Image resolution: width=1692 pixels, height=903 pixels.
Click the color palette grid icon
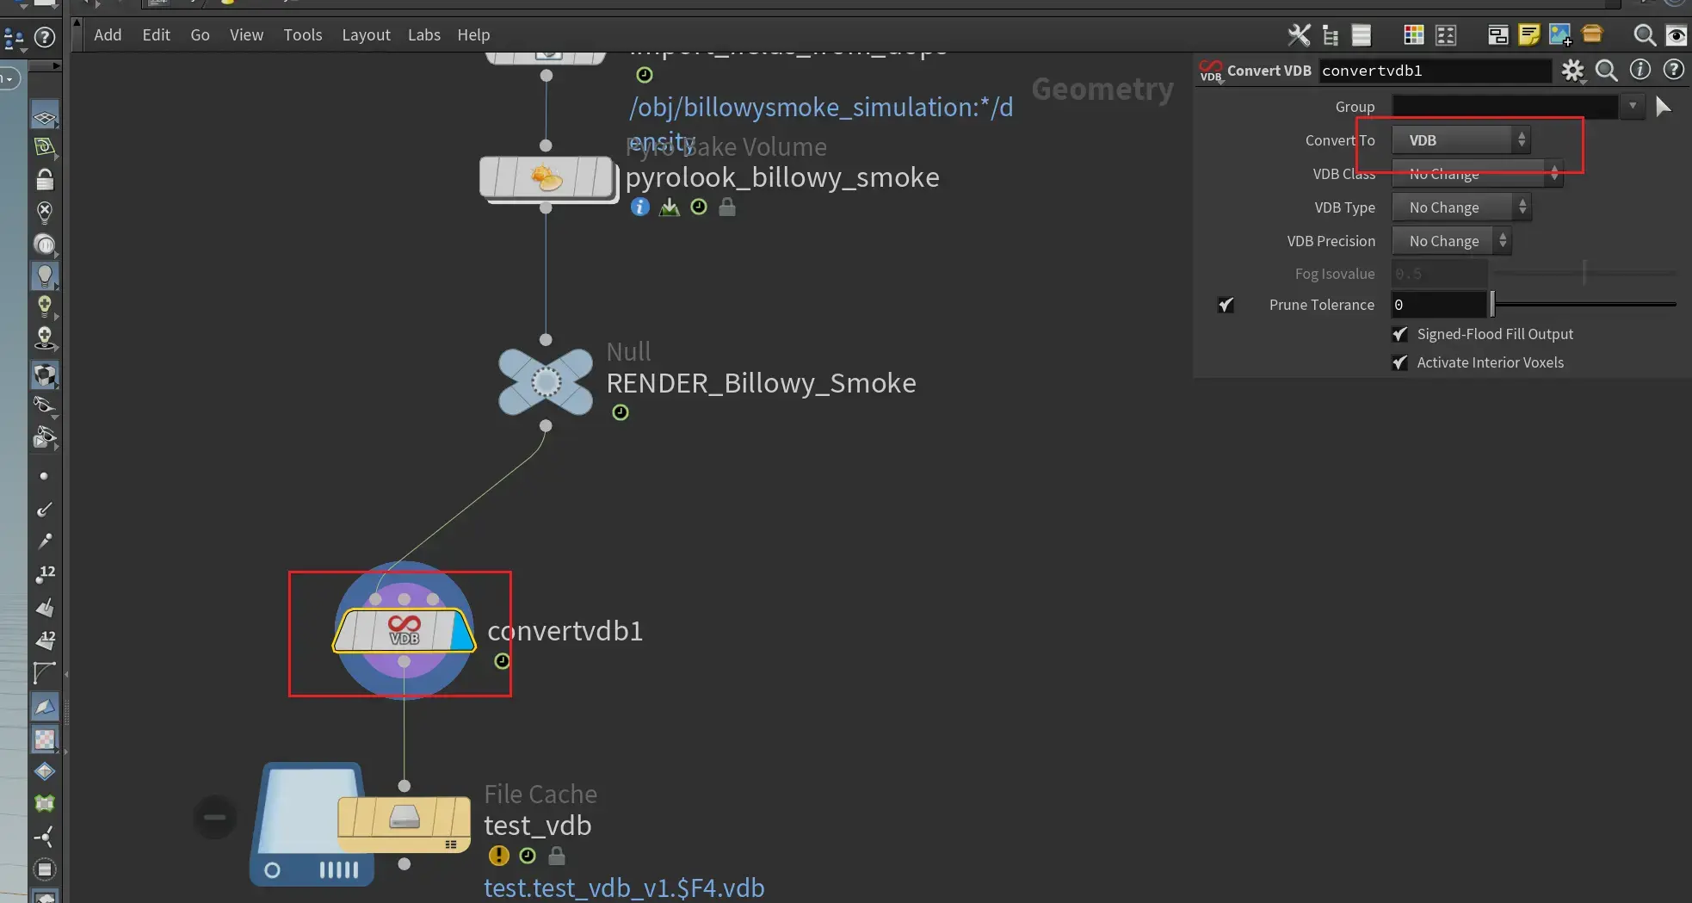[x=1414, y=35]
